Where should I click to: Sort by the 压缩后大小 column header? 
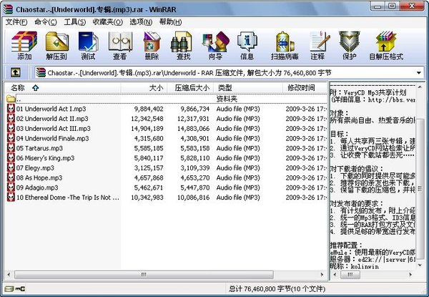pos(190,88)
